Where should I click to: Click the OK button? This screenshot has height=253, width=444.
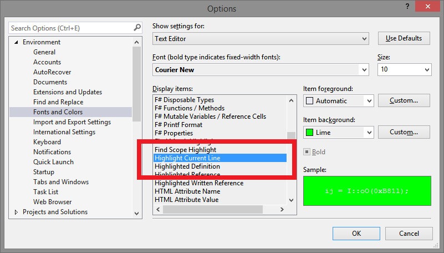356,234
